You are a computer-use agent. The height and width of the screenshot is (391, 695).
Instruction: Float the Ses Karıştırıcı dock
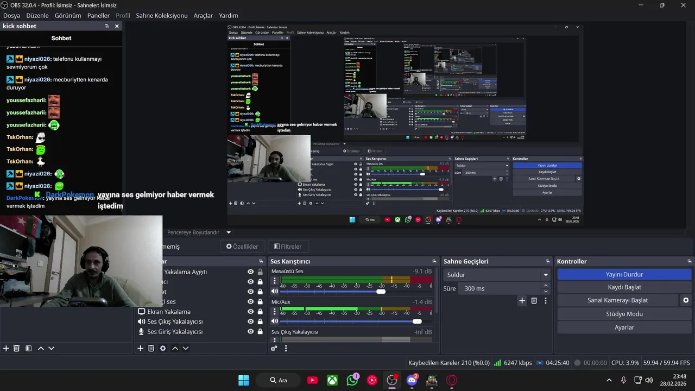pos(434,261)
